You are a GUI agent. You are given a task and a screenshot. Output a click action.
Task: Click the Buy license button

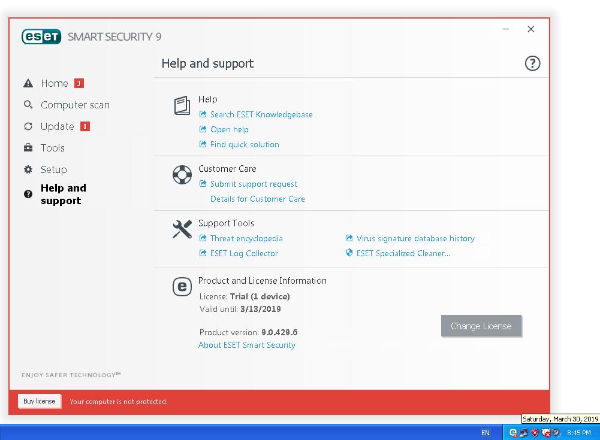pyautogui.click(x=40, y=402)
